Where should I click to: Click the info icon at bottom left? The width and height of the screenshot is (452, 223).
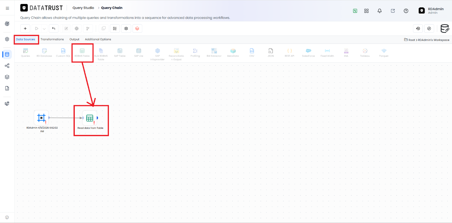(x=7, y=217)
